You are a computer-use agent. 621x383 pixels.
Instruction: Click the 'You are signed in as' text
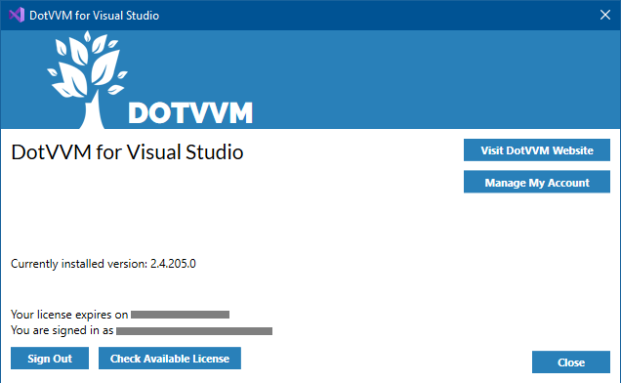(62, 330)
